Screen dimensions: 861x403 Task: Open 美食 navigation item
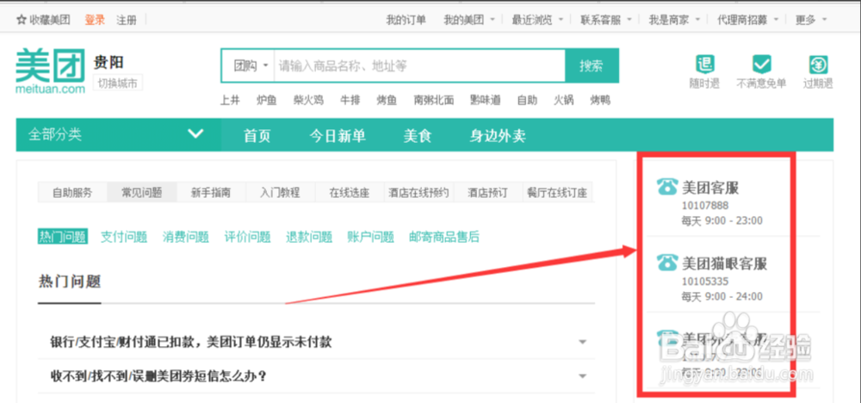[418, 136]
